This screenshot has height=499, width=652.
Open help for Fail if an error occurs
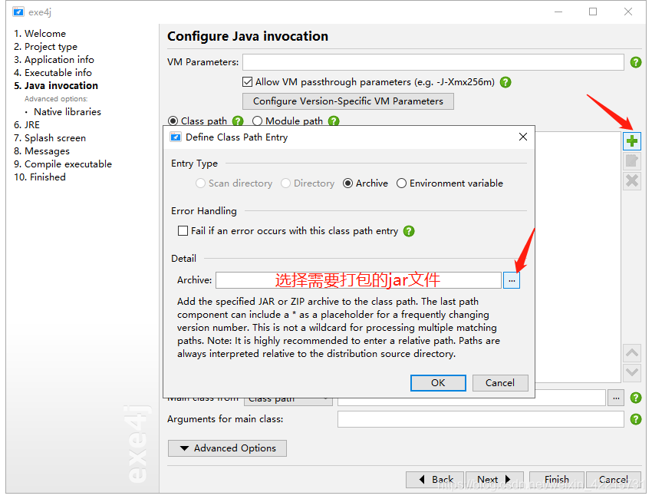[x=409, y=231]
